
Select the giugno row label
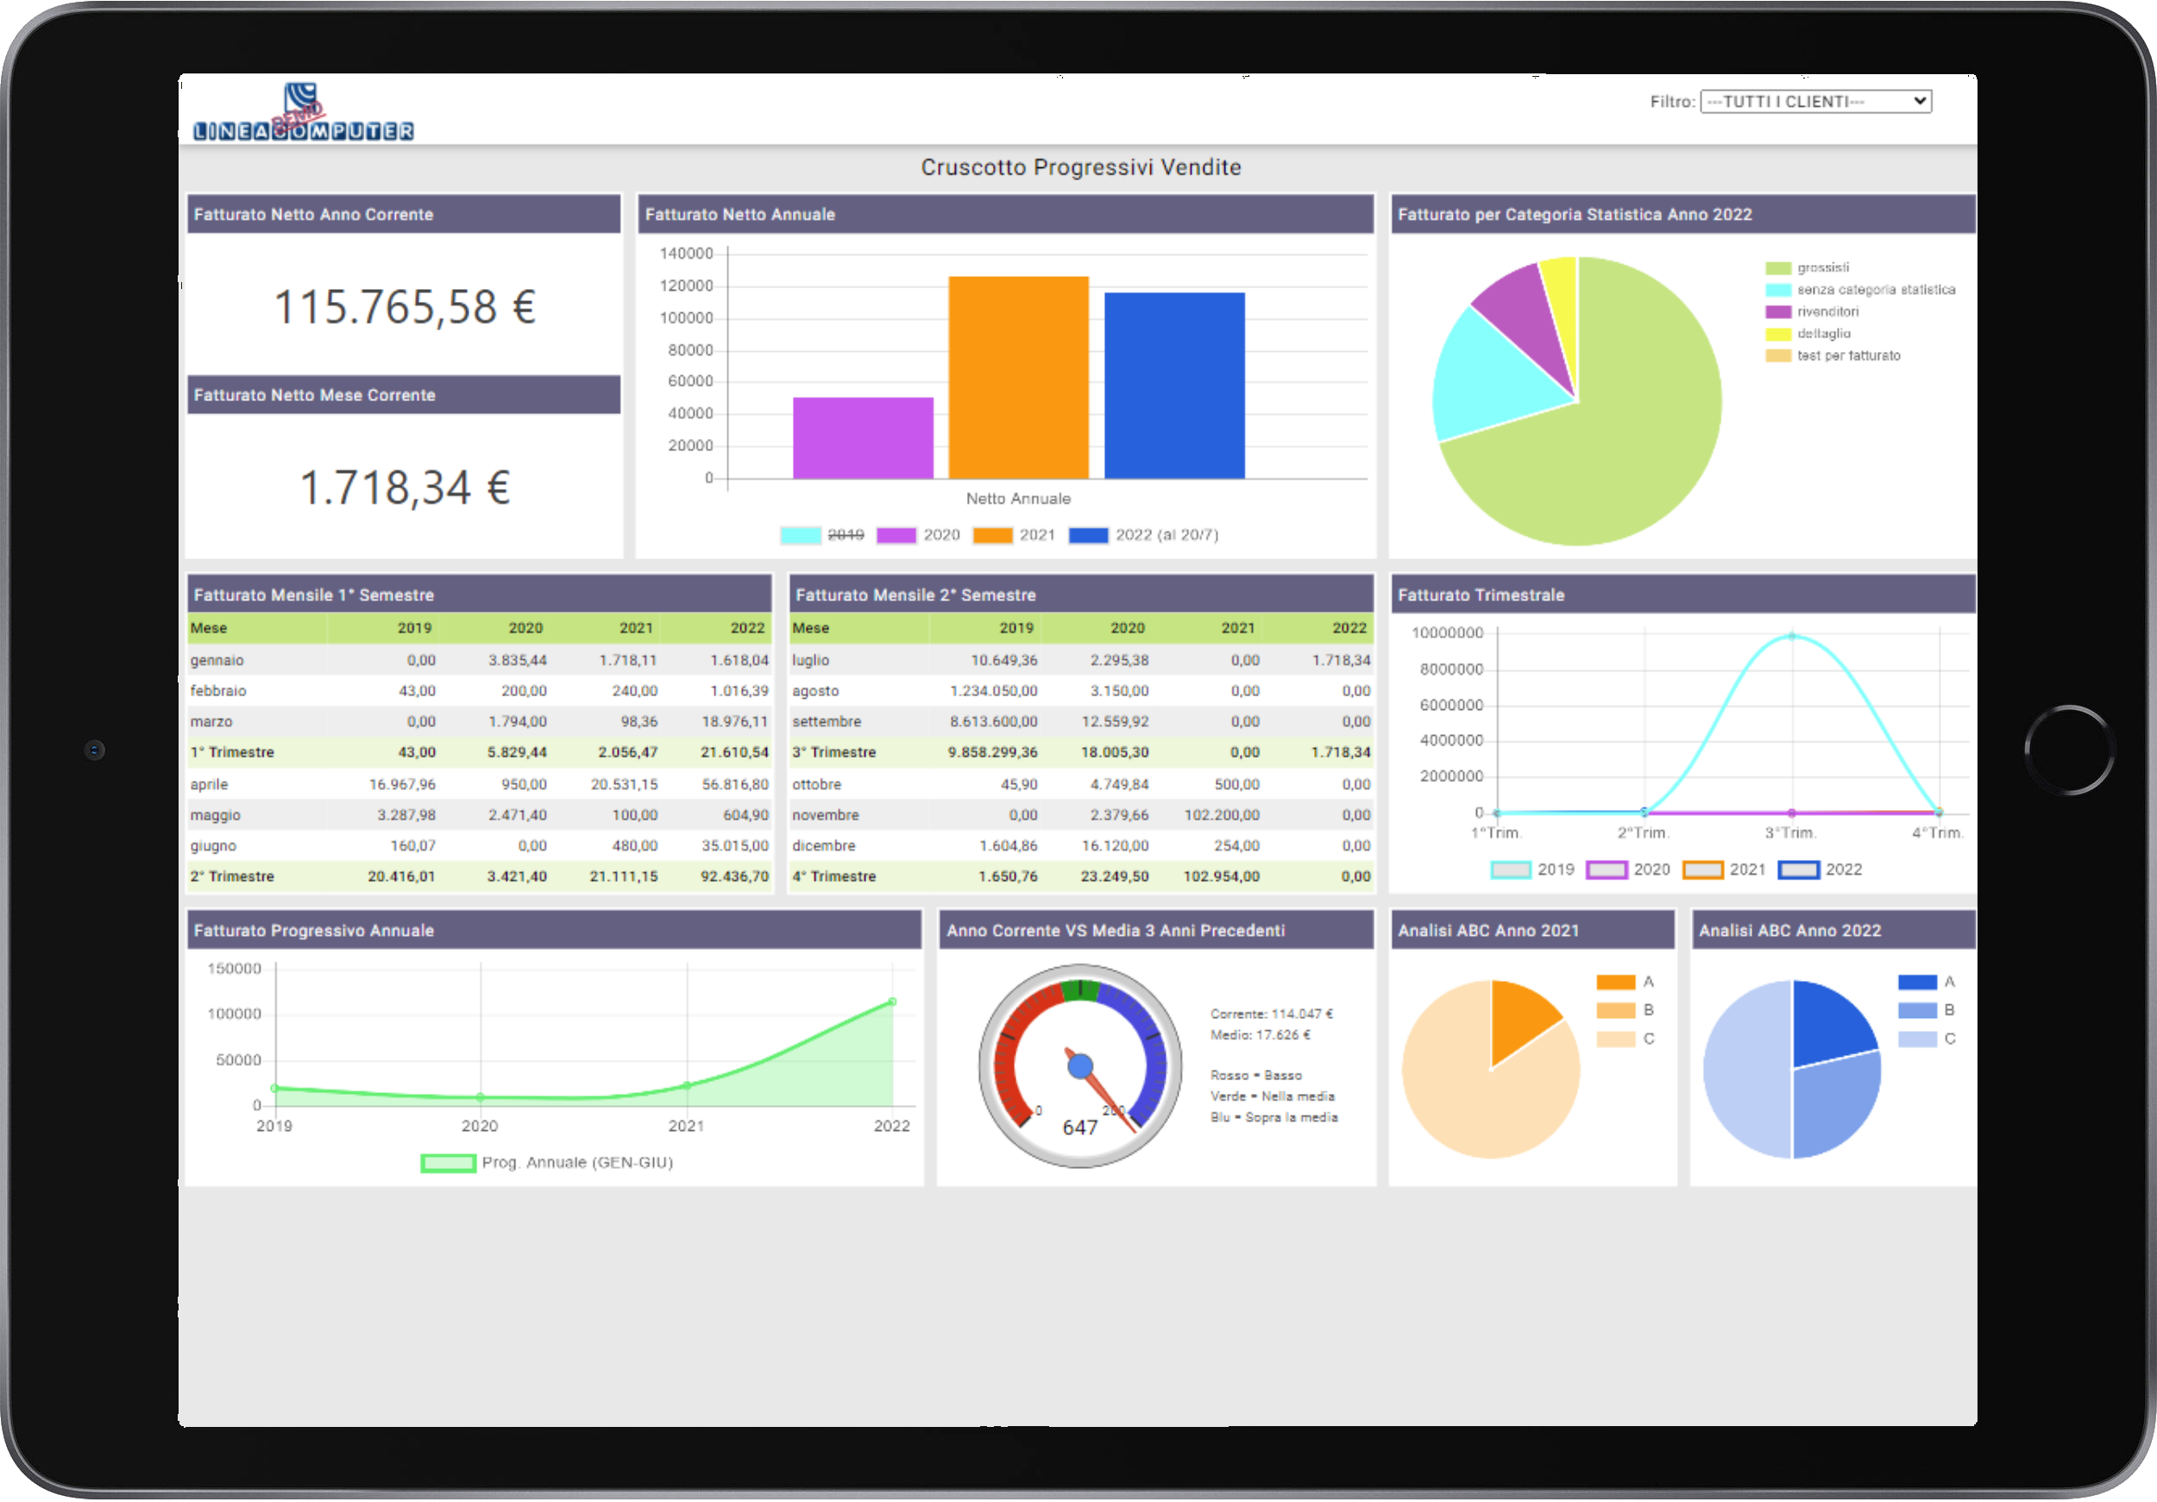coord(213,846)
